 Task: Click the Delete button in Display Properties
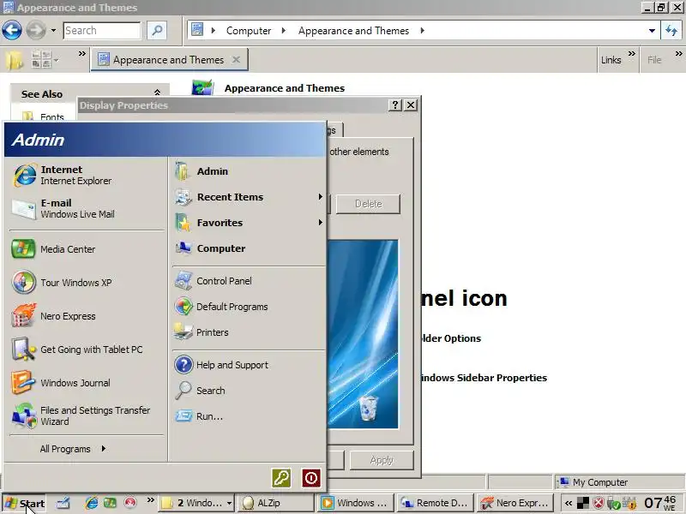(368, 204)
